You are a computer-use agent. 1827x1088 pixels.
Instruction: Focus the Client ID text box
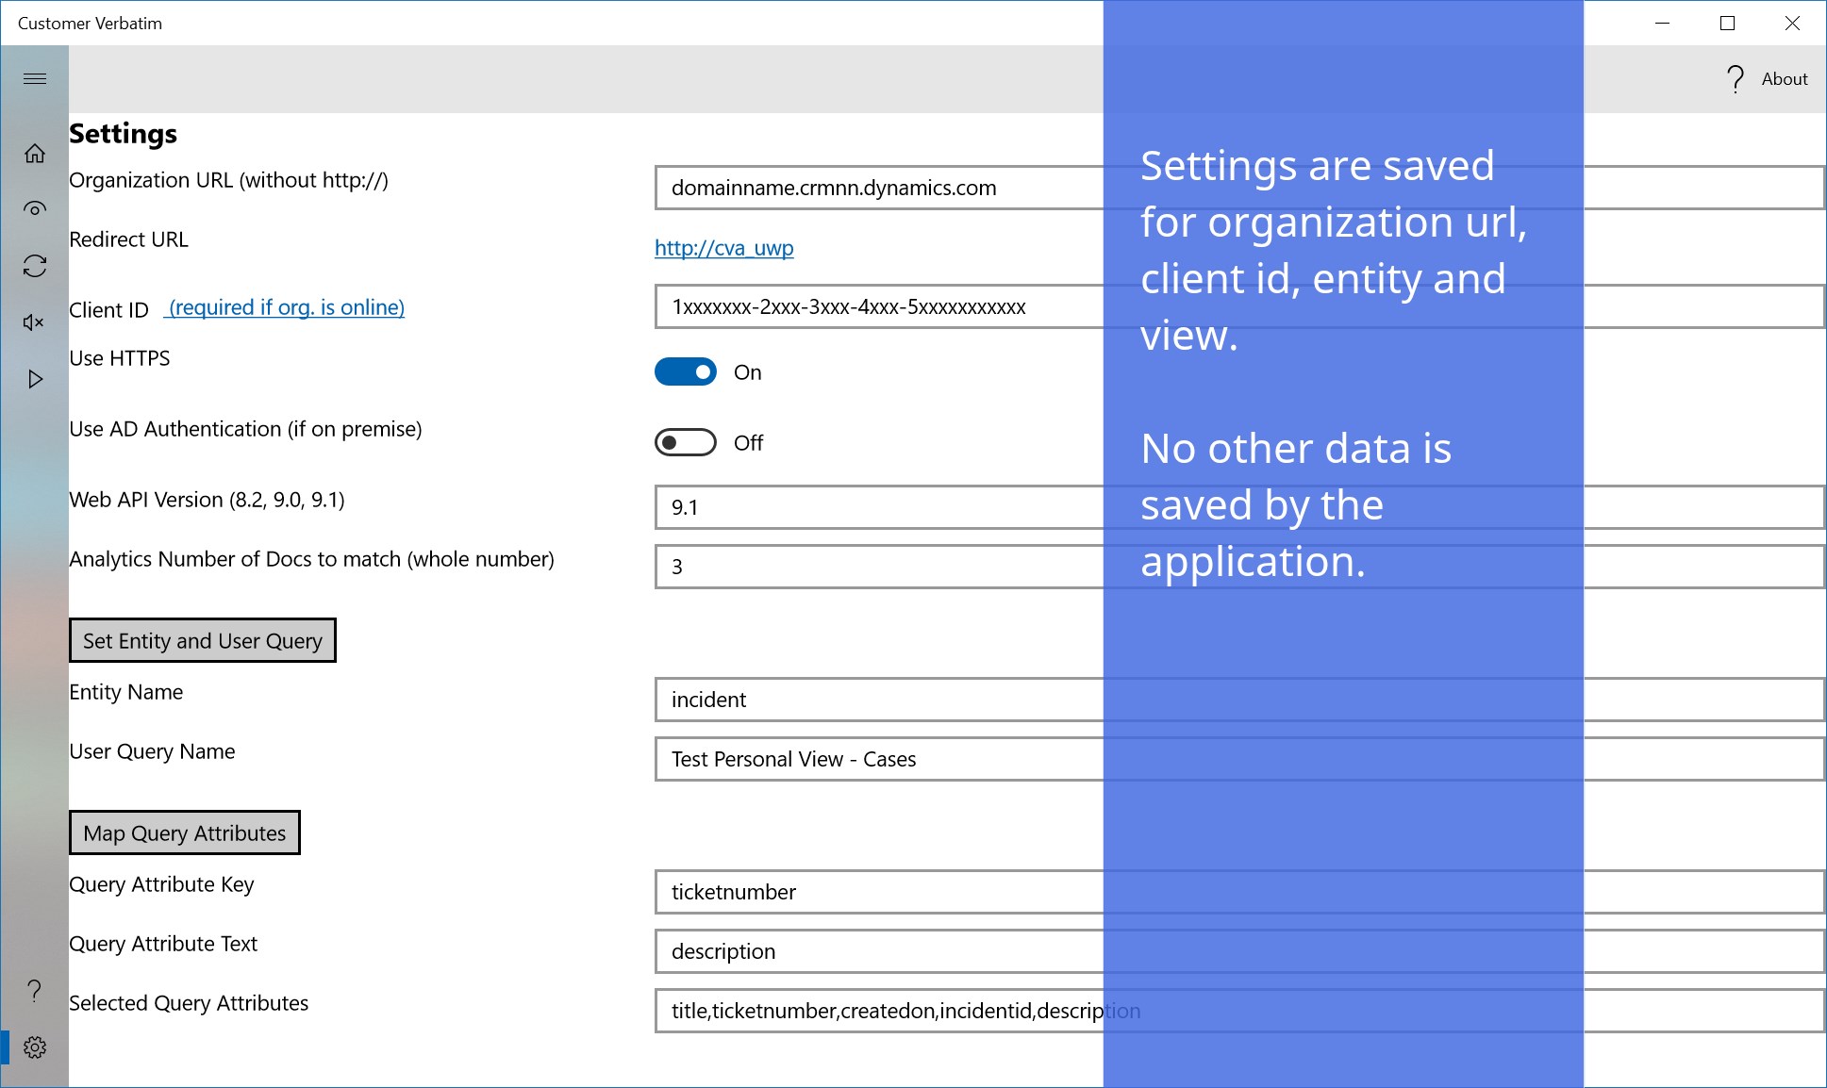(x=877, y=306)
